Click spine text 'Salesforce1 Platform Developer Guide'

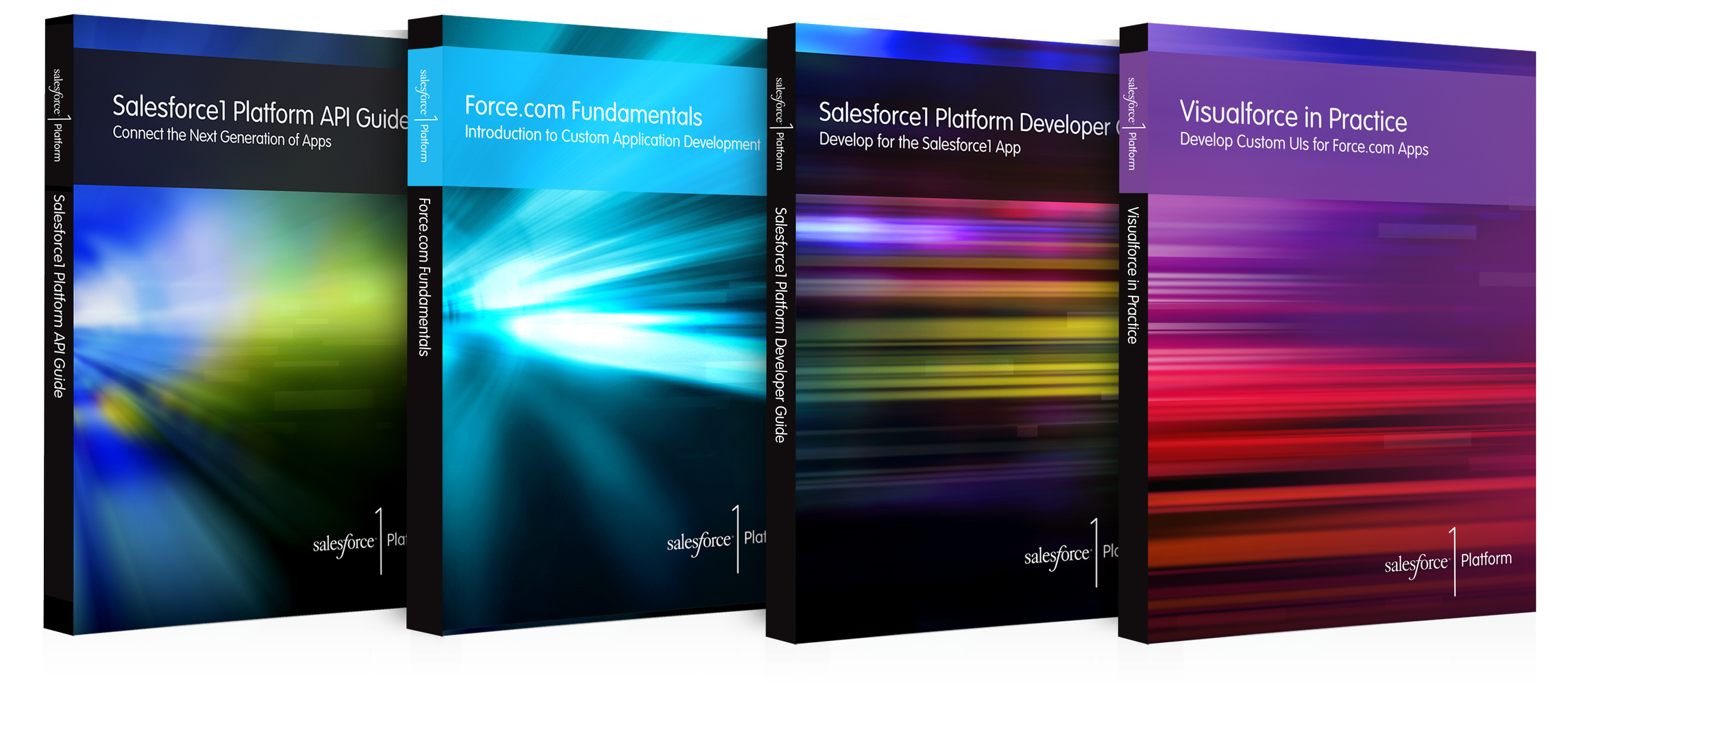point(780,325)
